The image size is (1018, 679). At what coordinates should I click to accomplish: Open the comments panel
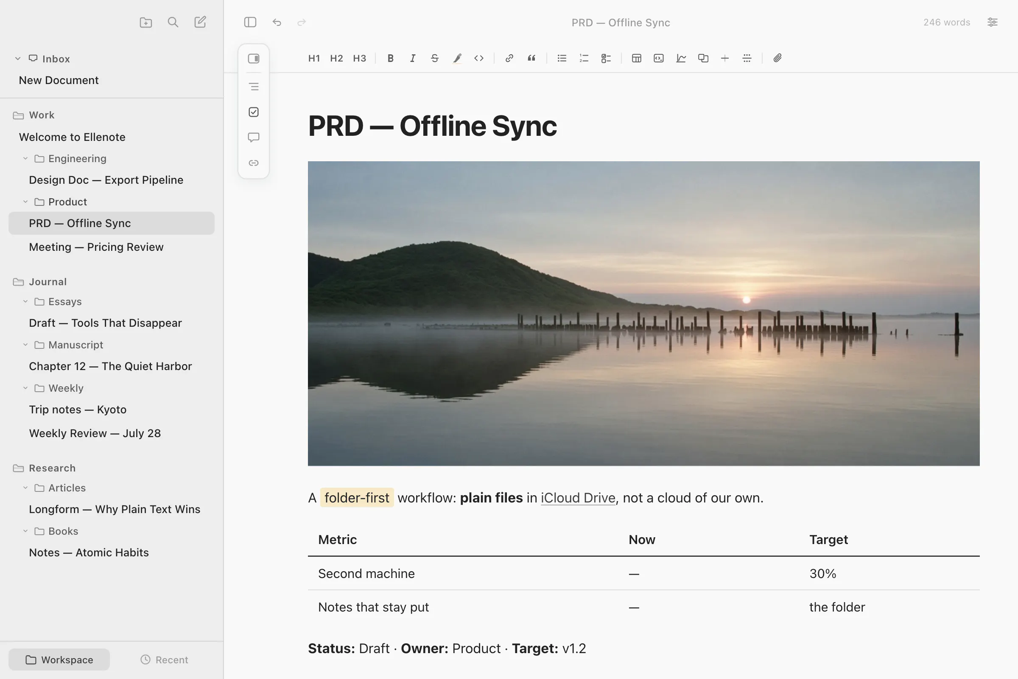pyautogui.click(x=254, y=137)
